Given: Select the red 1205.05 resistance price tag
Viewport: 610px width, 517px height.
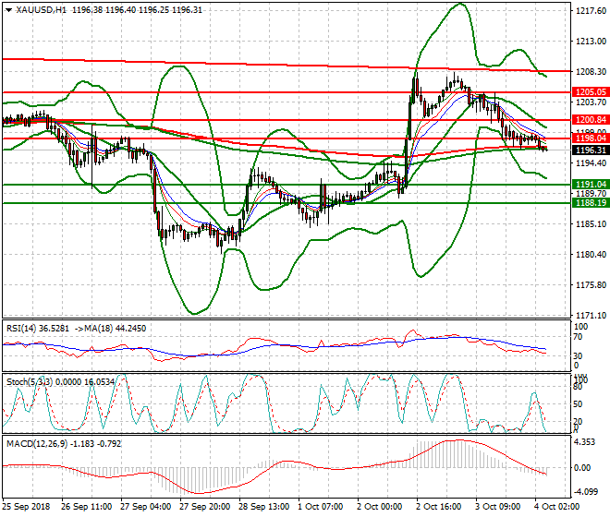Looking at the screenshot, I should [590, 92].
